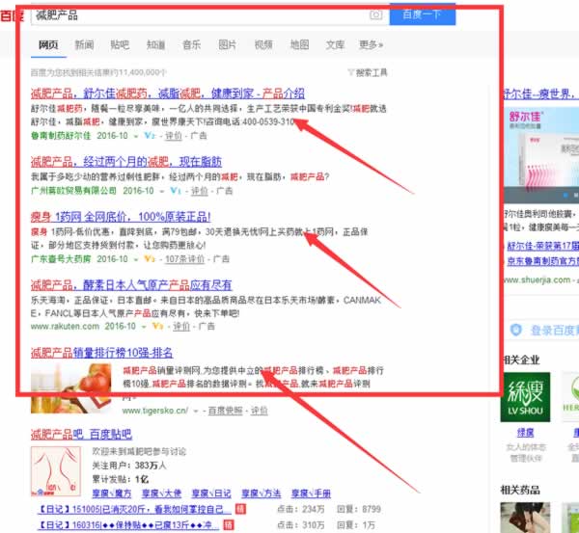Expand the 更多» menu
This screenshot has height=533, width=579.
(372, 45)
